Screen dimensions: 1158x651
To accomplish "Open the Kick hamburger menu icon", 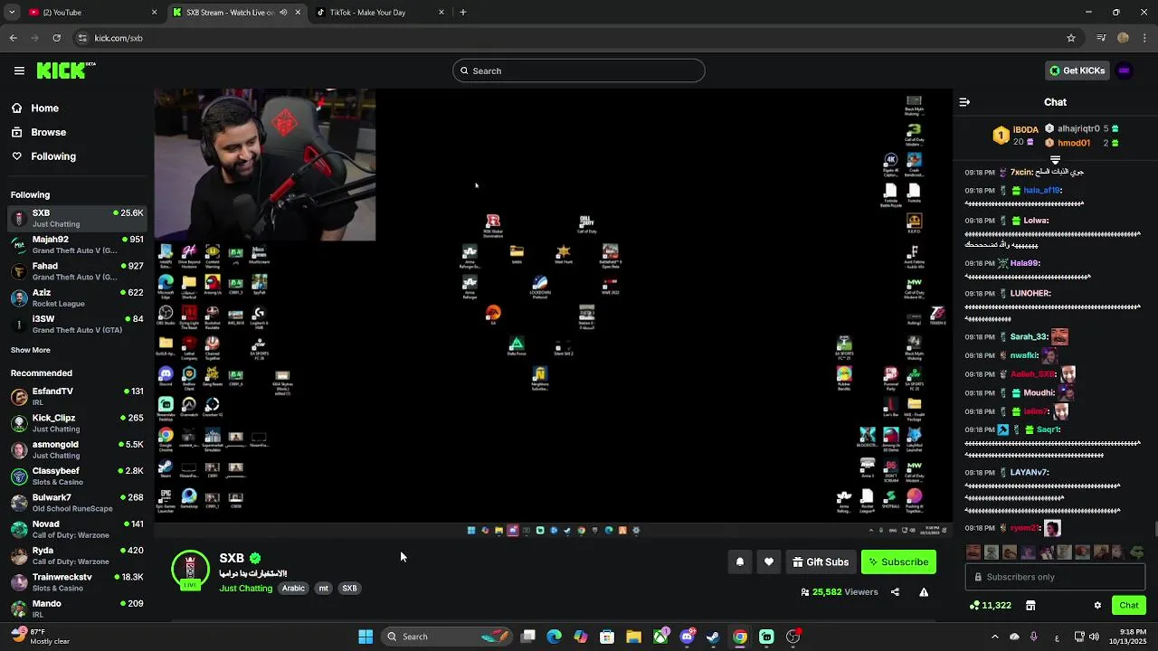I will [19, 71].
